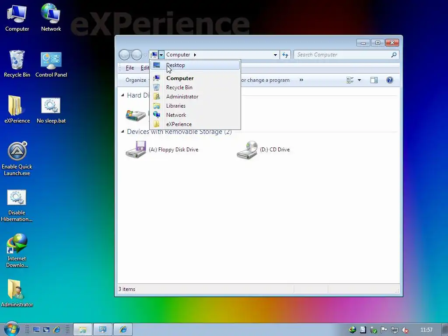Select the Control Panel desktop icon
The width and height of the screenshot is (448, 336).
tap(51, 64)
